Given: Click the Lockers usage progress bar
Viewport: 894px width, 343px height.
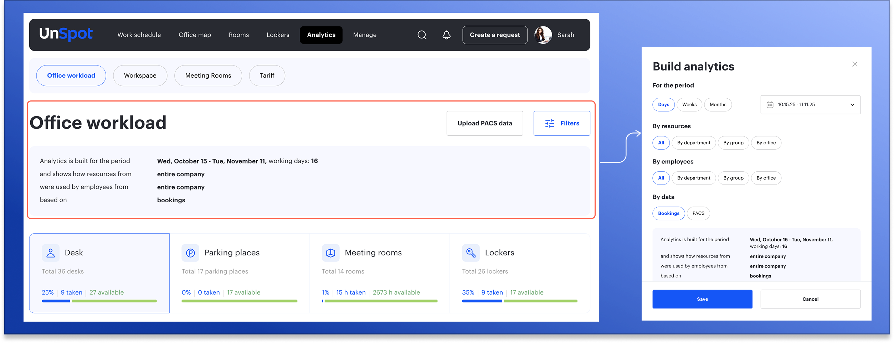Looking at the screenshot, I should pos(519,301).
